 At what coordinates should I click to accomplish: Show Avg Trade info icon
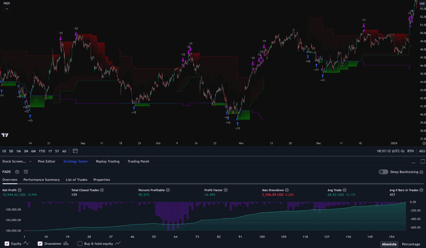pos(345,190)
